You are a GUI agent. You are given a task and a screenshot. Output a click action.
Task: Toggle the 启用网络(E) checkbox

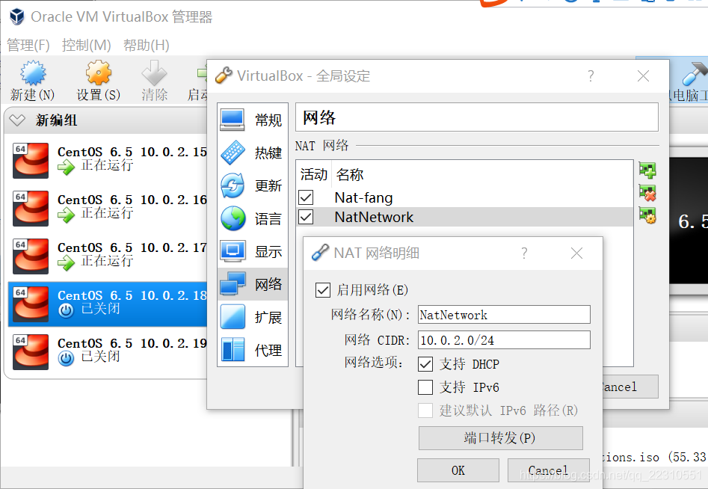click(x=323, y=290)
